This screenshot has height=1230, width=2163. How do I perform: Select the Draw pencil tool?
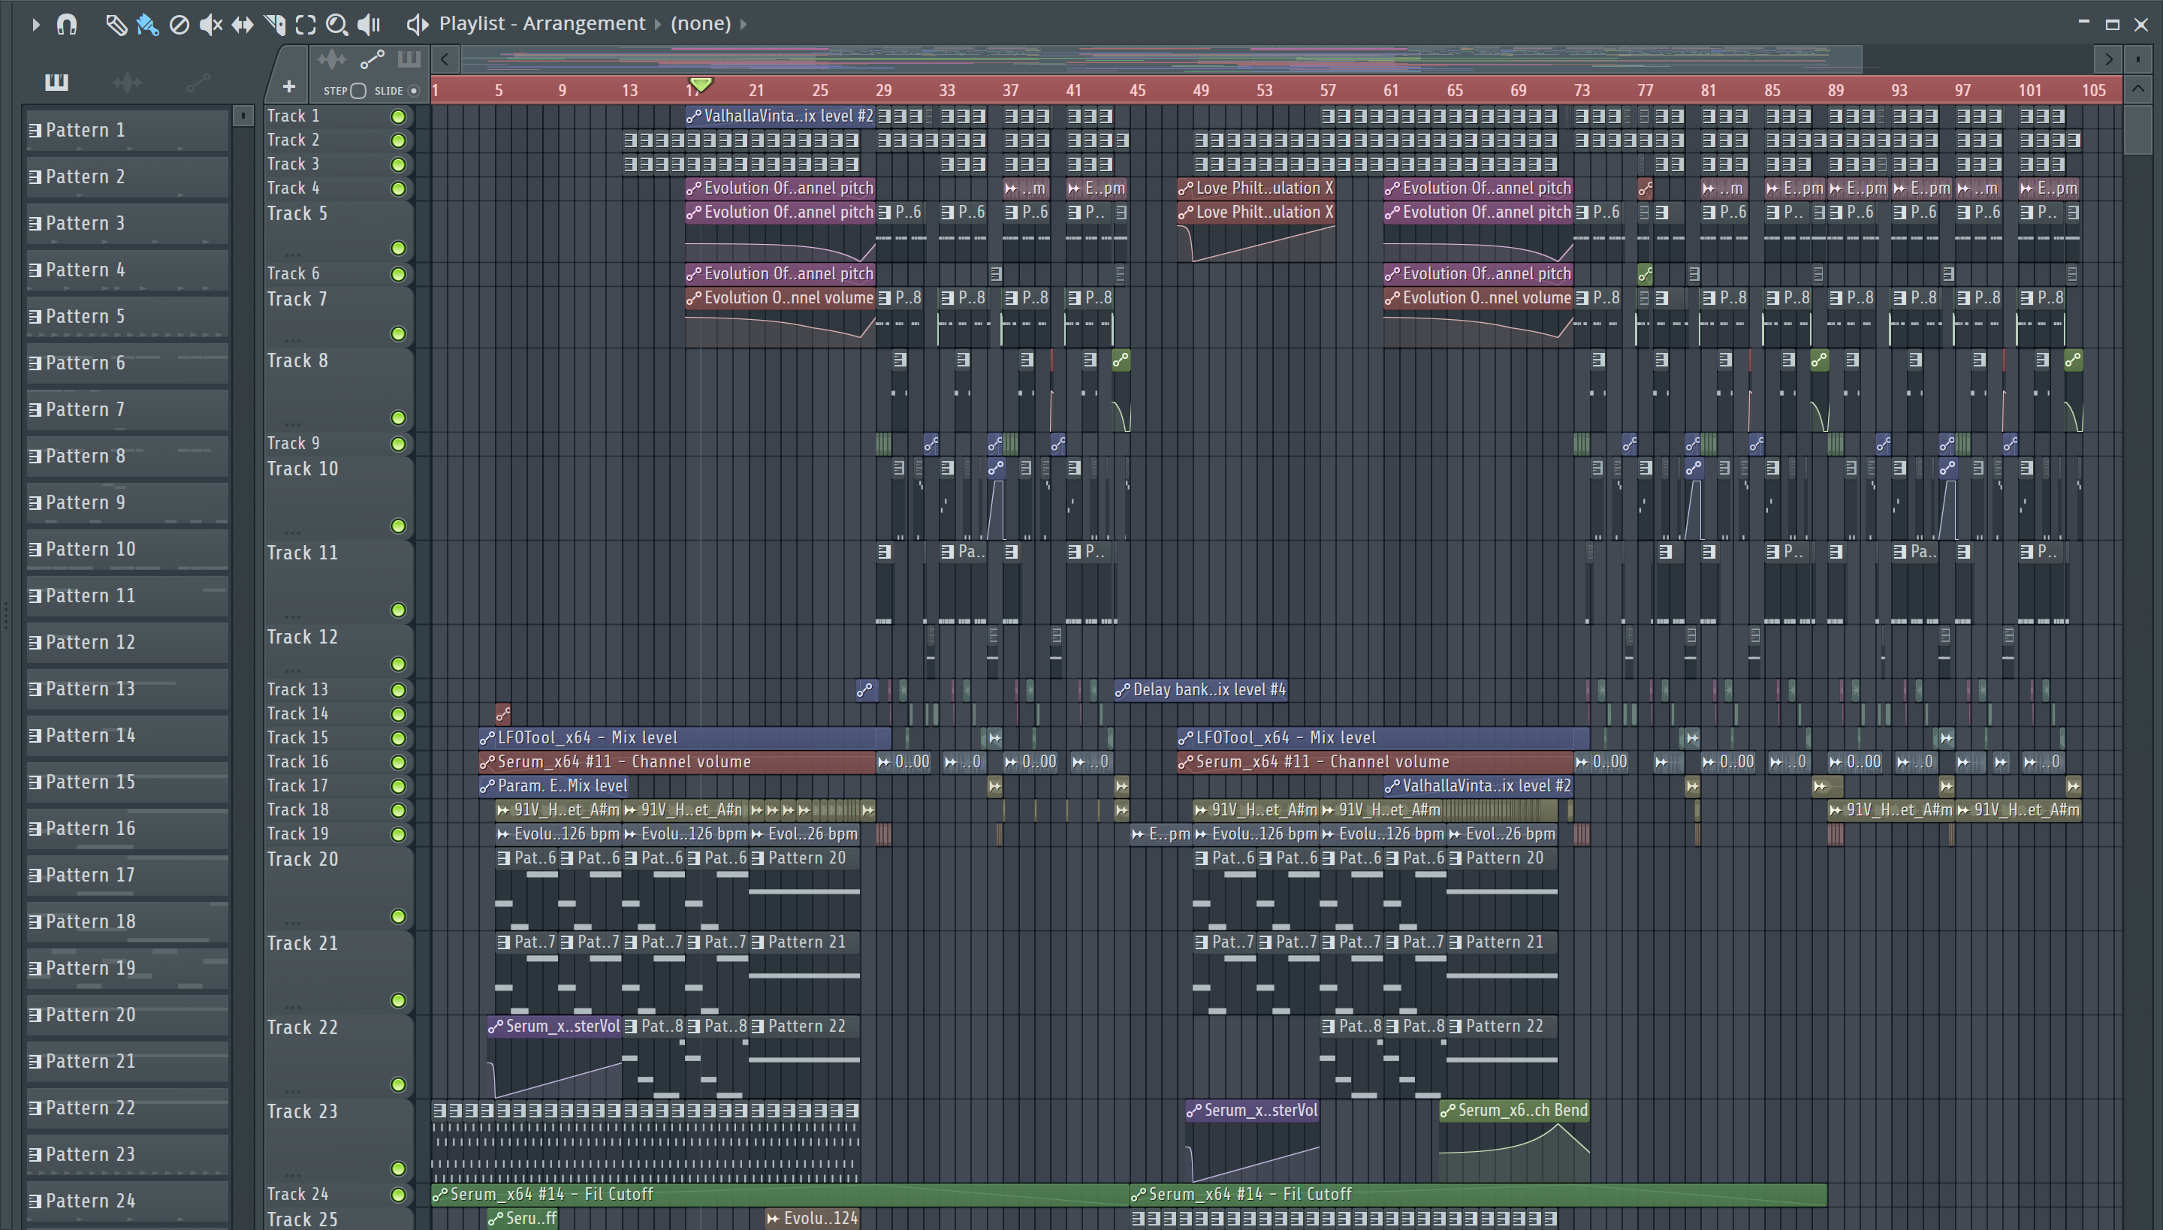point(116,25)
